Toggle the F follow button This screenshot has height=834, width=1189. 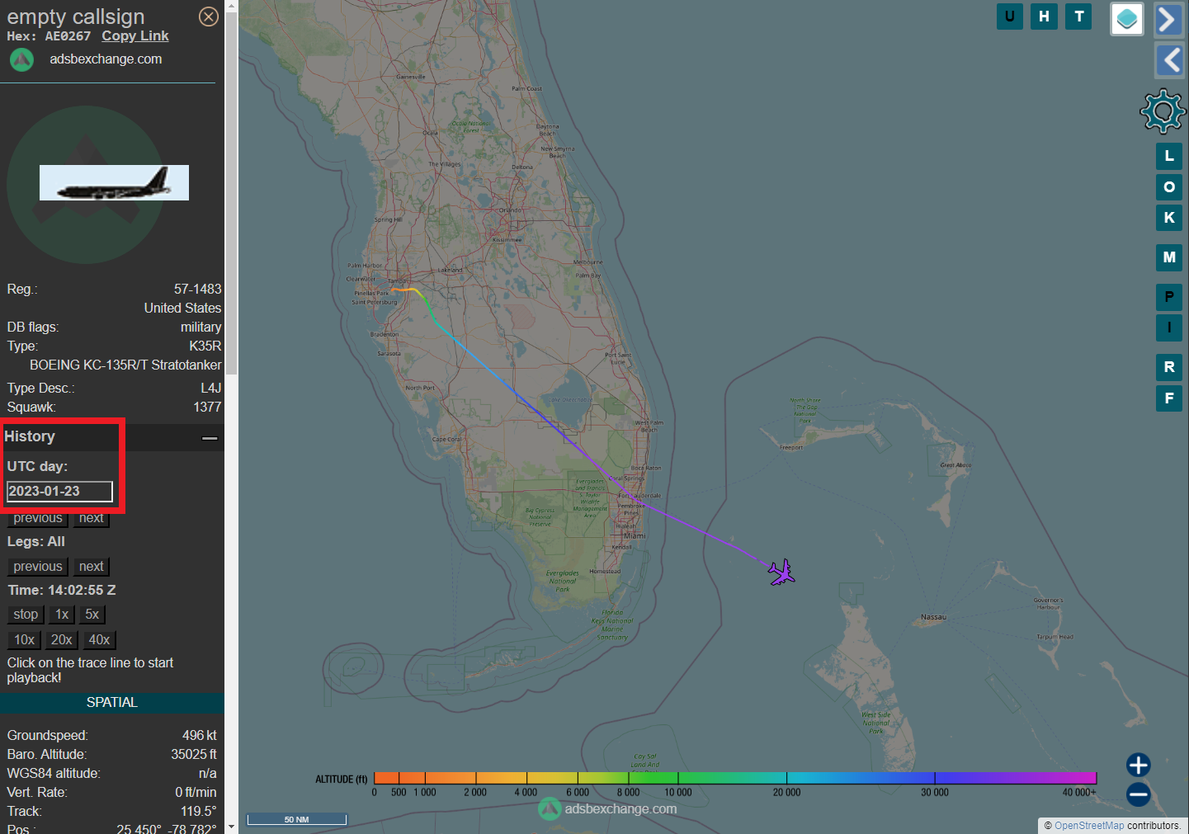pyautogui.click(x=1169, y=398)
